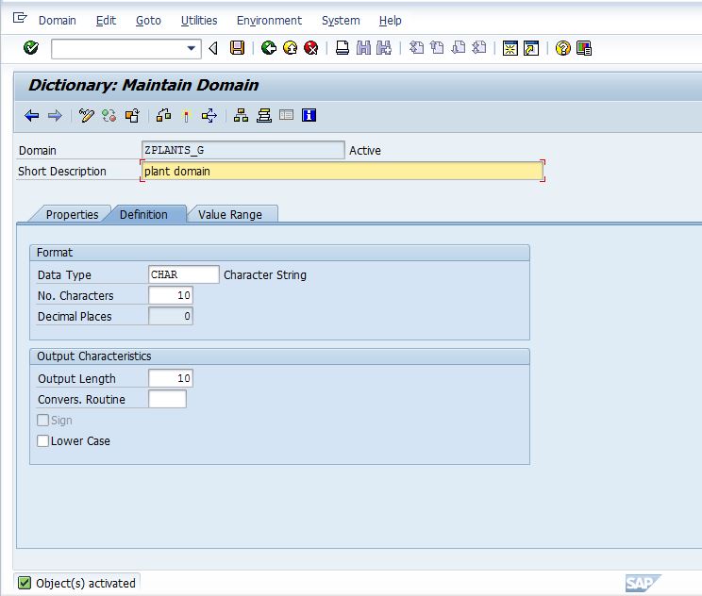This screenshot has width=702, height=596.
Task: Open the window menu icon beside Domain
Action: 20,18
